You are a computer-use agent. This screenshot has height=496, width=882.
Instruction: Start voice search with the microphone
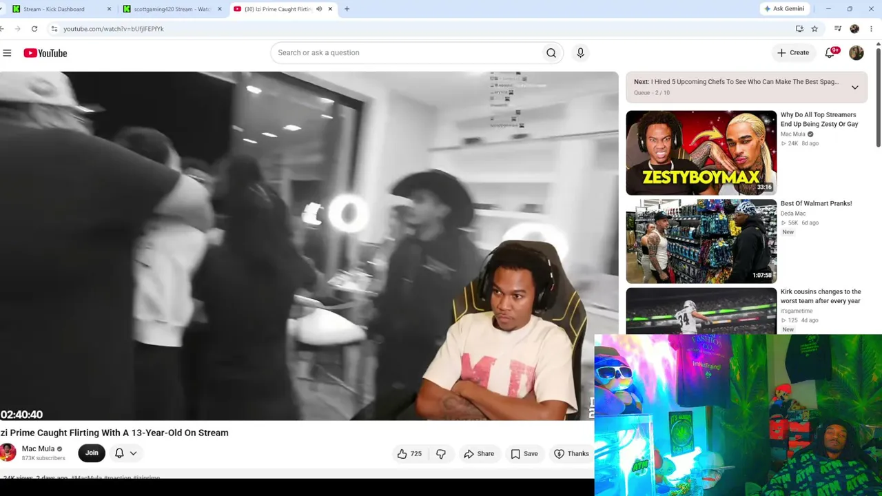580,52
